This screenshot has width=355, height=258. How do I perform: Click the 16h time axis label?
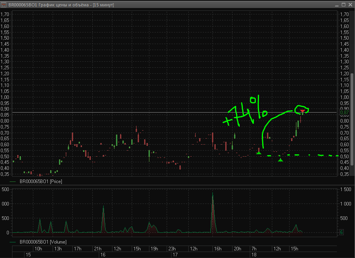pyautogui.click(x=218, y=249)
